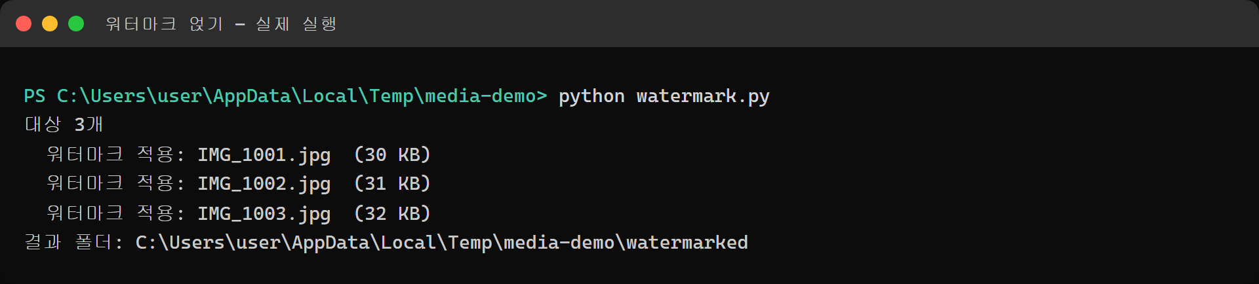Viewport: 1259px width, 284px height.
Task: Click the IMG_1002.jpg file name
Action: click(x=264, y=184)
